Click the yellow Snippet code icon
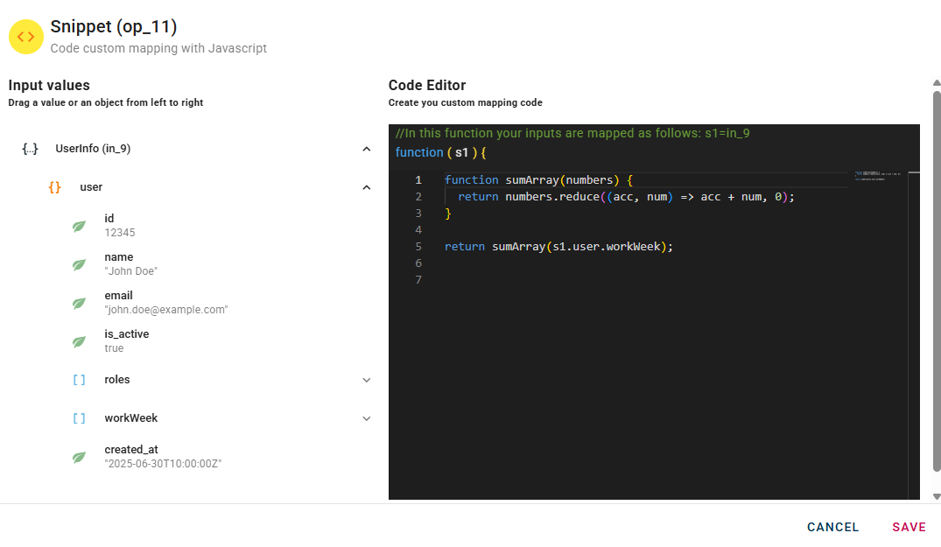 [26, 37]
